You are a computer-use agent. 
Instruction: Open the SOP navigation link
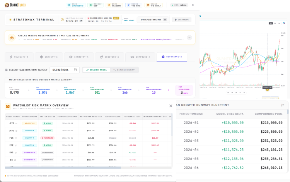tap(96, 5)
